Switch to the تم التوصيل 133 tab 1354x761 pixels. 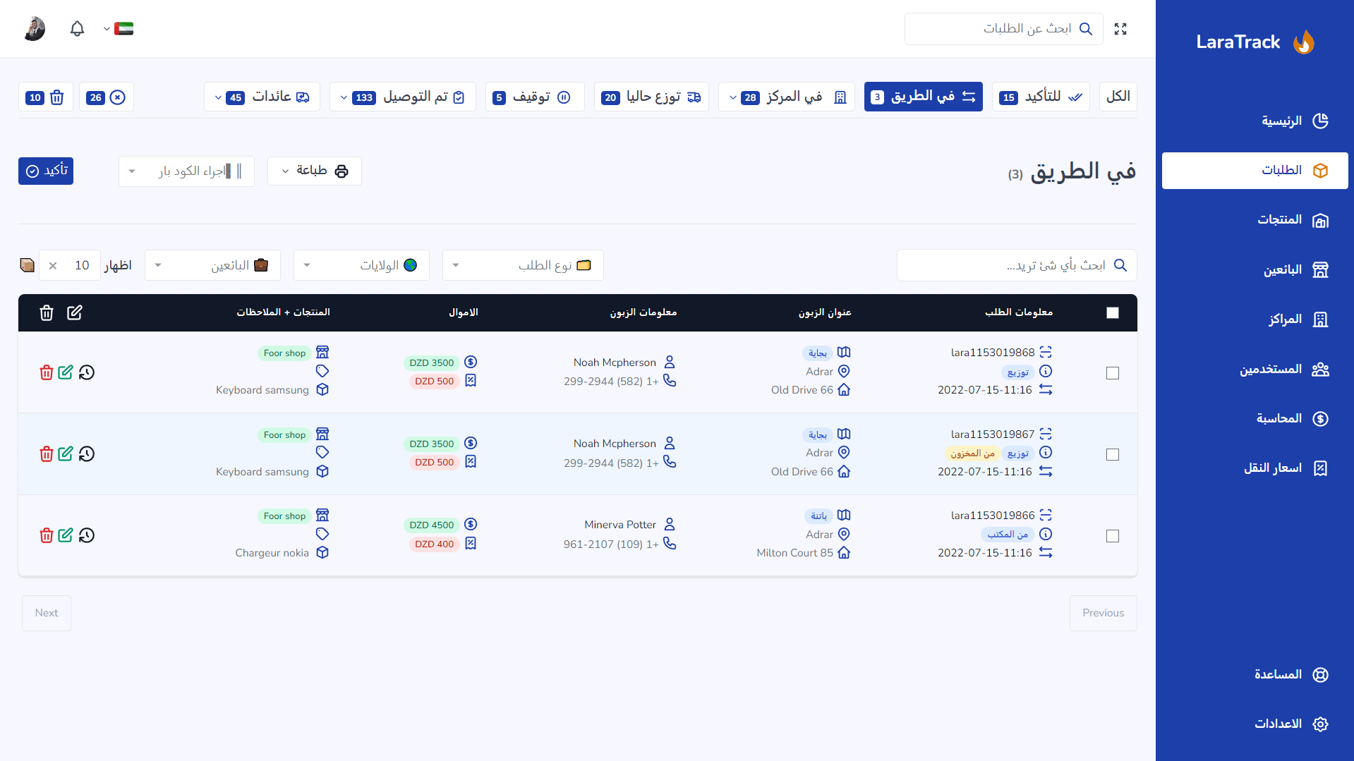point(402,97)
